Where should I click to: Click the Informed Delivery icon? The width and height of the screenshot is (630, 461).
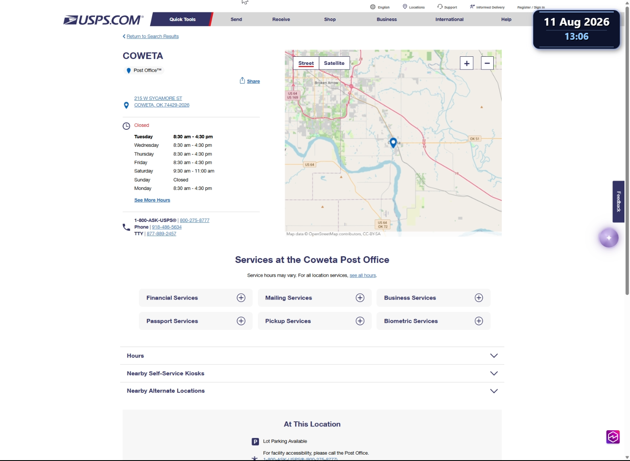tap(472, 6)
